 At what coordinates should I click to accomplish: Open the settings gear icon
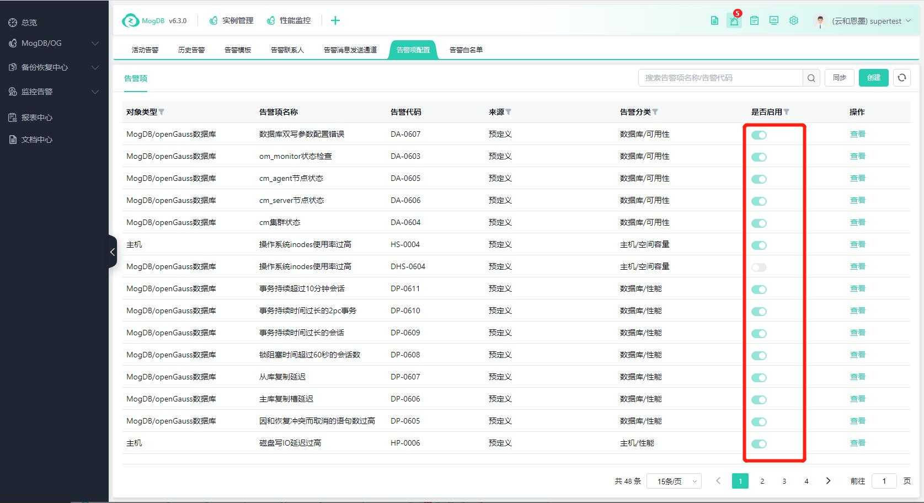click(794, 21)
